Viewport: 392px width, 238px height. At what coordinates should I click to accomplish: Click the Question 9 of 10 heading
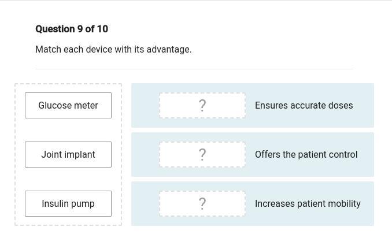point(72,29)
